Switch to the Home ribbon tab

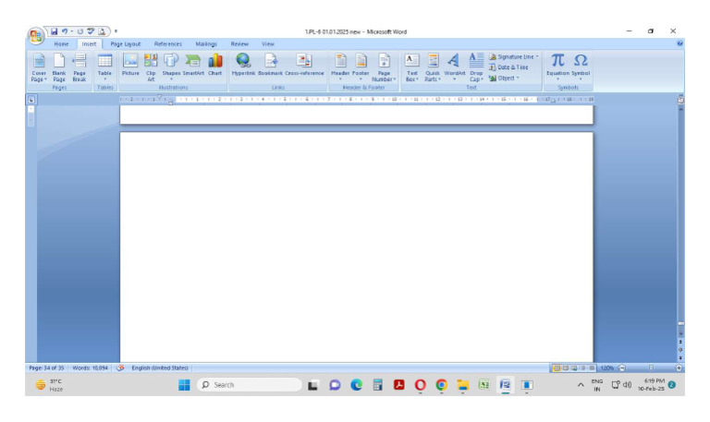(x=61, y=44)
